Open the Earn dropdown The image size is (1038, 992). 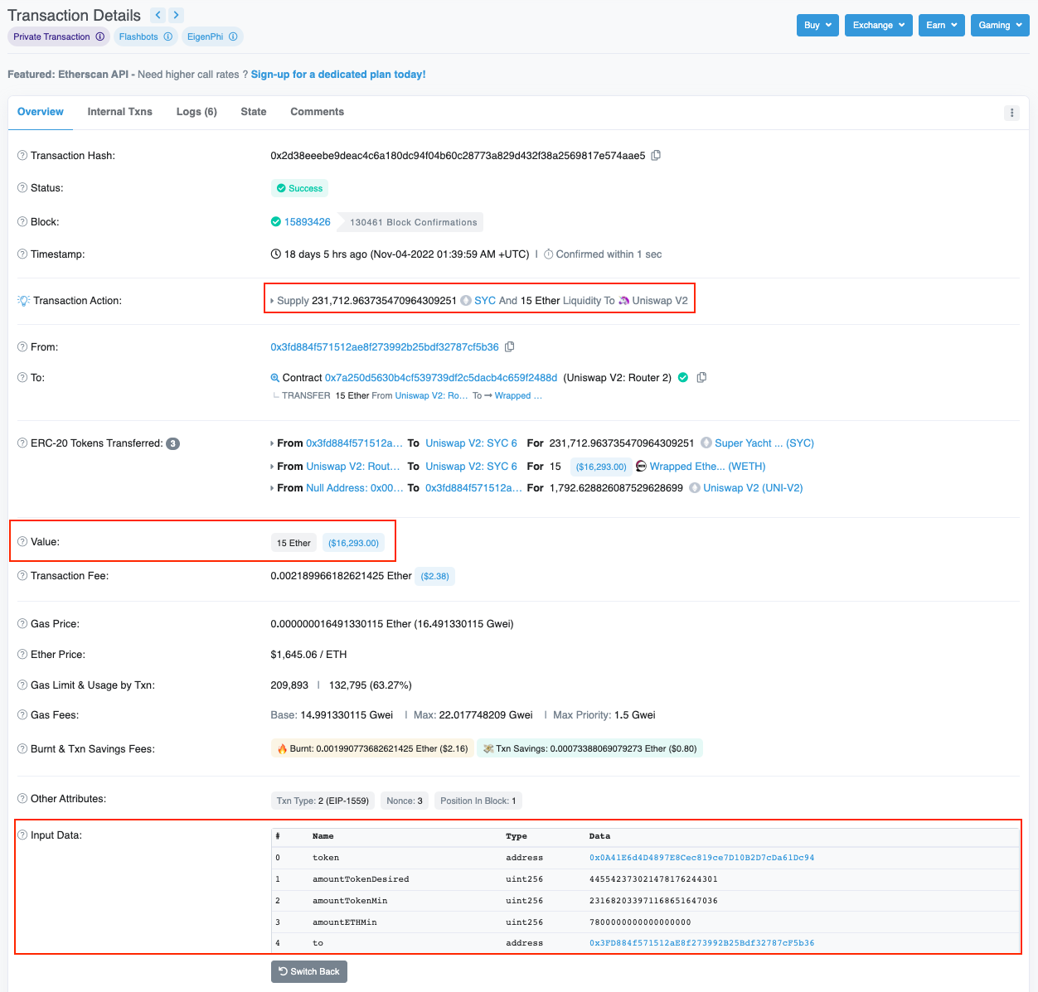coord(942,25)
